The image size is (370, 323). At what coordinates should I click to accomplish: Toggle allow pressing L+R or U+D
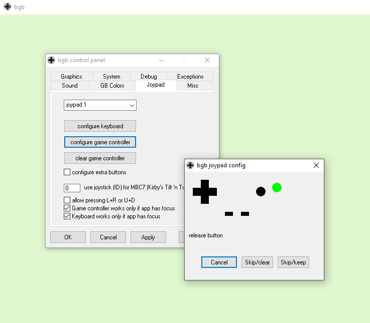pos(67,200)
